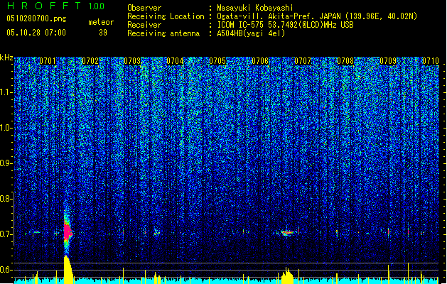Click the 0.8 kHz axis label

6,199
